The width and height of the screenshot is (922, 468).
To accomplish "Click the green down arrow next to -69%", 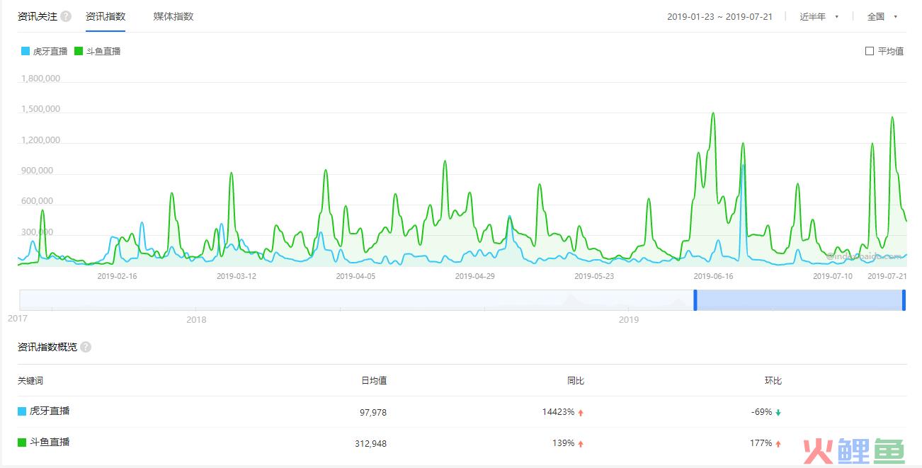I will pyautogui.click(x=778, y=412).
